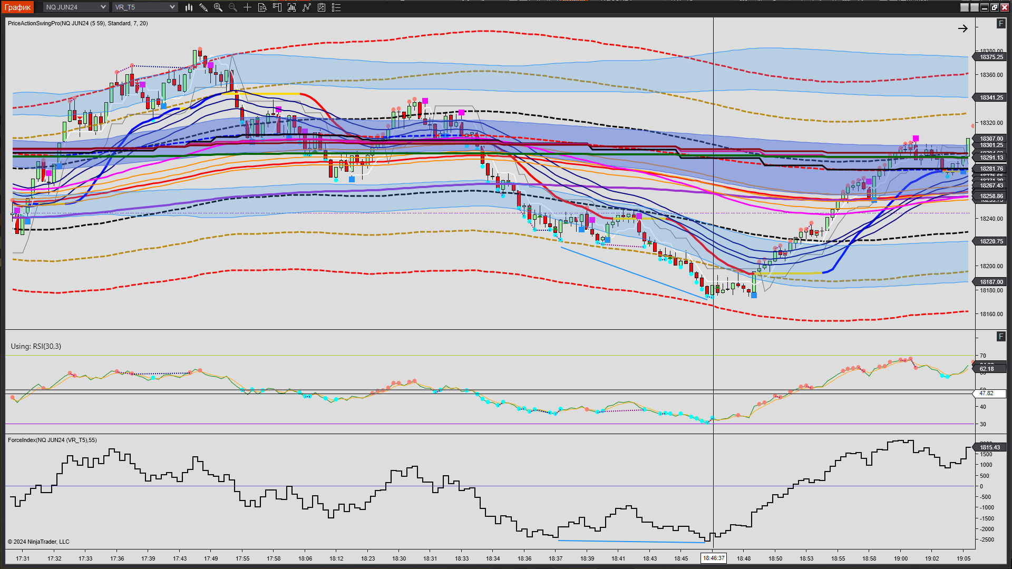Open the properties list icon in toolbar
This screenshot has width=1012, height=569.
(336, 7)
